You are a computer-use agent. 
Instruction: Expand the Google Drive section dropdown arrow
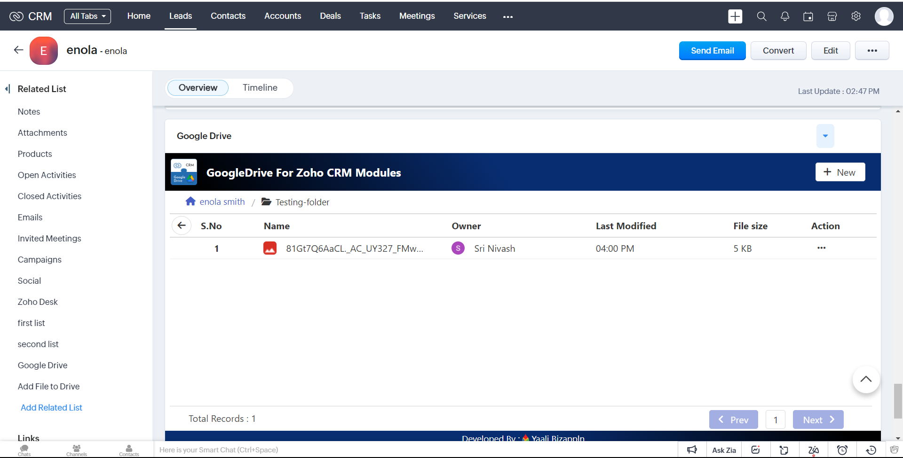click(825, 136)
